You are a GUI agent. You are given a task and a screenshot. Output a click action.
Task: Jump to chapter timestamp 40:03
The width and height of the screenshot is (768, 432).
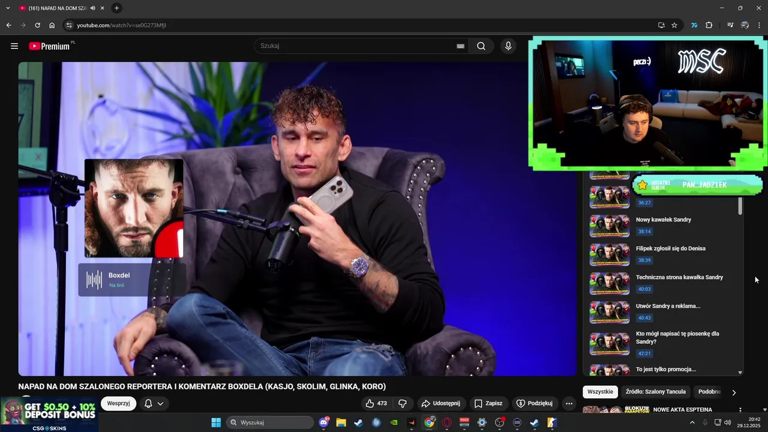coord(644,289)
